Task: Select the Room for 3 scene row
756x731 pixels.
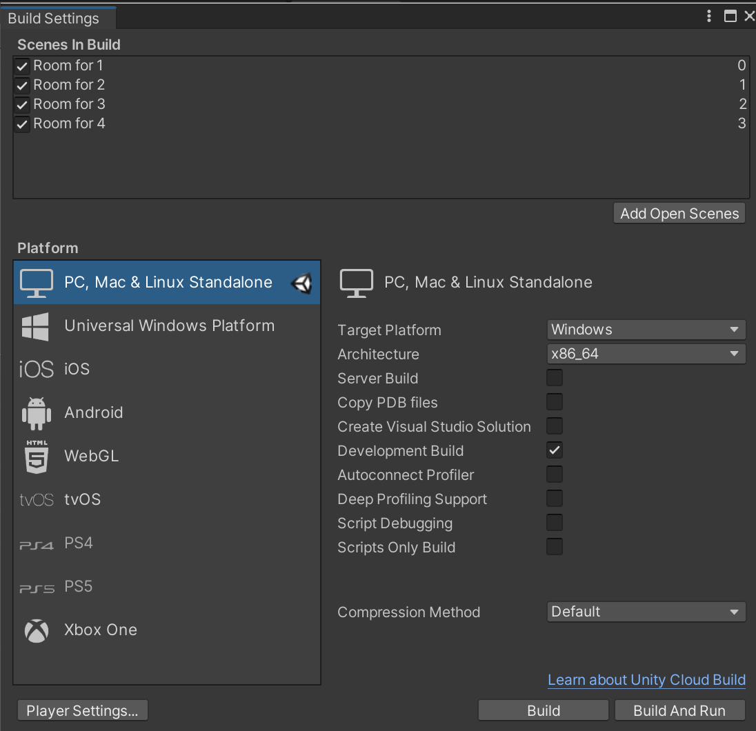Action: click(381, 104)
